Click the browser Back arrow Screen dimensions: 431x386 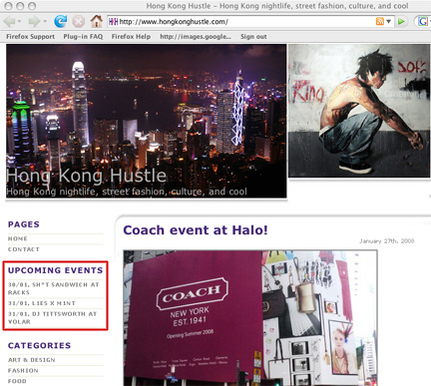point(9,22)
